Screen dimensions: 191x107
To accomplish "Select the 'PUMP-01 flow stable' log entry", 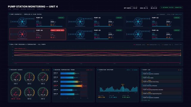I will pyautogui.click(x=162, y=77).
